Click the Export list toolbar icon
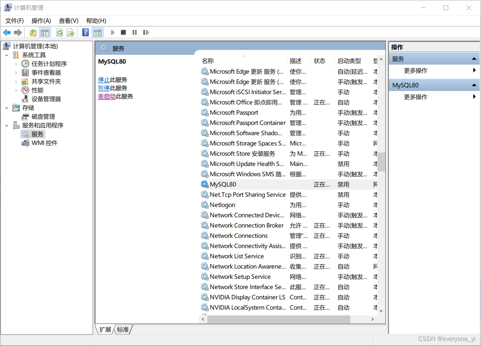The image size is (481, 346). click(71, 32)
